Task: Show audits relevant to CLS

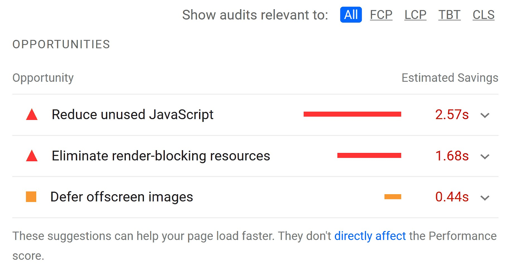Action: [484, 15]
